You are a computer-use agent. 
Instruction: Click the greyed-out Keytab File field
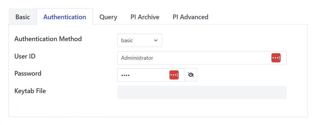[202, 92]
